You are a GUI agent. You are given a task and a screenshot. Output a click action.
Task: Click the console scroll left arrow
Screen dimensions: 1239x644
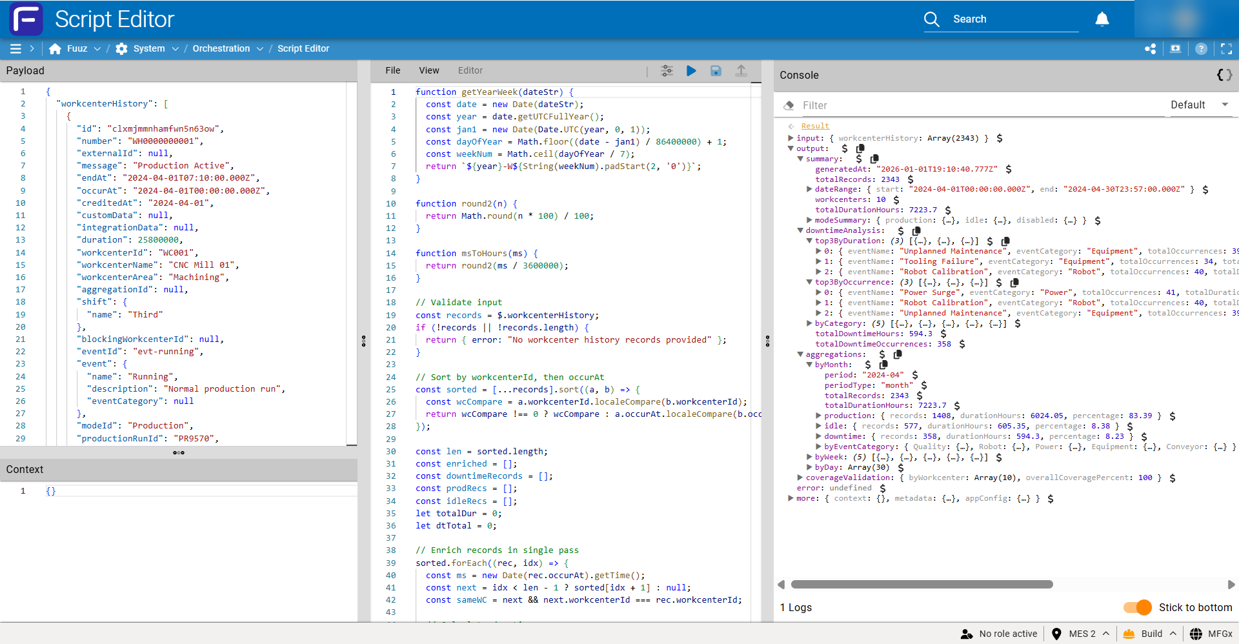781,585
